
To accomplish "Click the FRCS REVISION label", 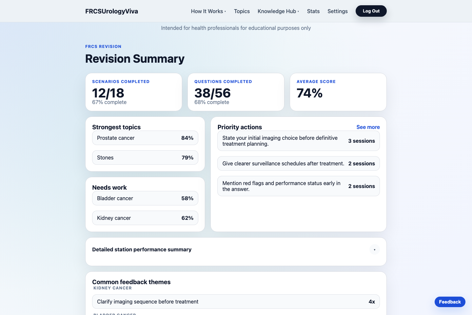I will tap(103, 47).
